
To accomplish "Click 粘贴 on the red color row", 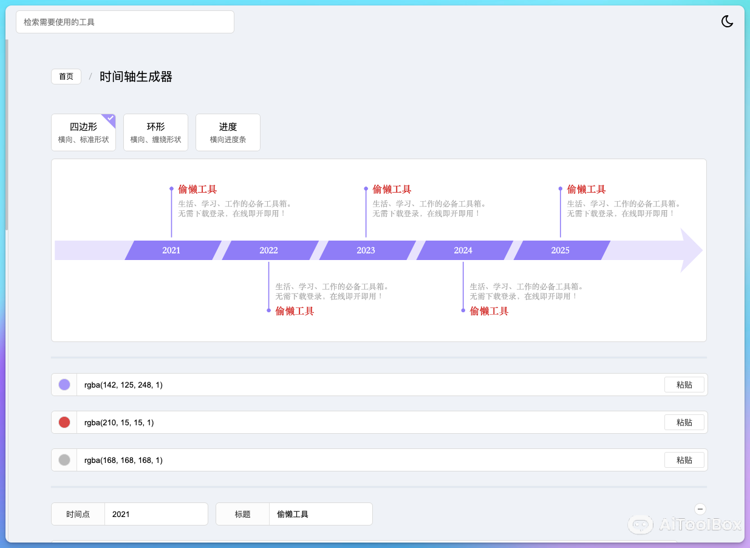I will [x=684, y=422].
